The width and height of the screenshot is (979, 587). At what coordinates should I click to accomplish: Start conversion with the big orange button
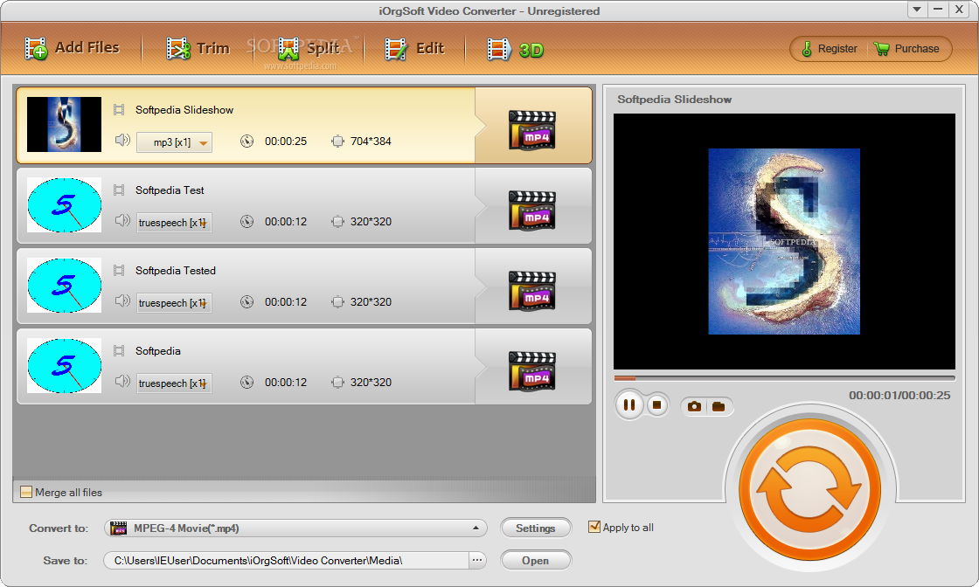(809, 488)
